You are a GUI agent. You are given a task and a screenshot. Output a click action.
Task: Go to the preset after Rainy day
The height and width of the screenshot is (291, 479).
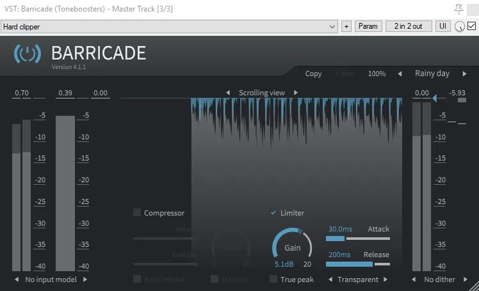pyautogui.click(x=465, y=74)
